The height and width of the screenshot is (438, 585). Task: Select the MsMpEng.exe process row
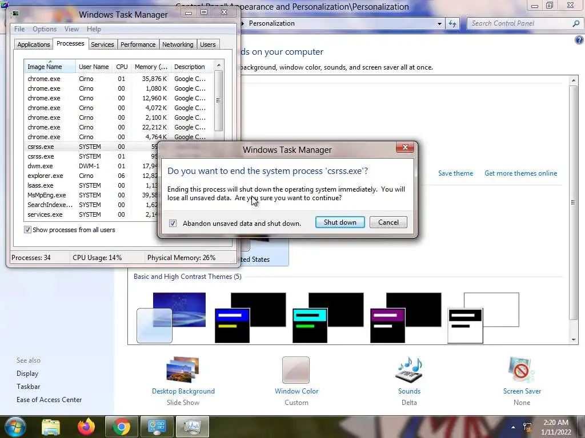91,195
